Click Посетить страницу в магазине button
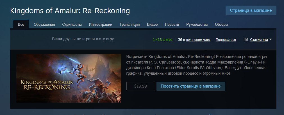Viewport: 284px width, 115px height. [191, 86]
